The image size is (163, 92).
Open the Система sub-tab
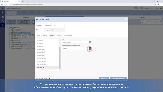(x=142, y=17)
